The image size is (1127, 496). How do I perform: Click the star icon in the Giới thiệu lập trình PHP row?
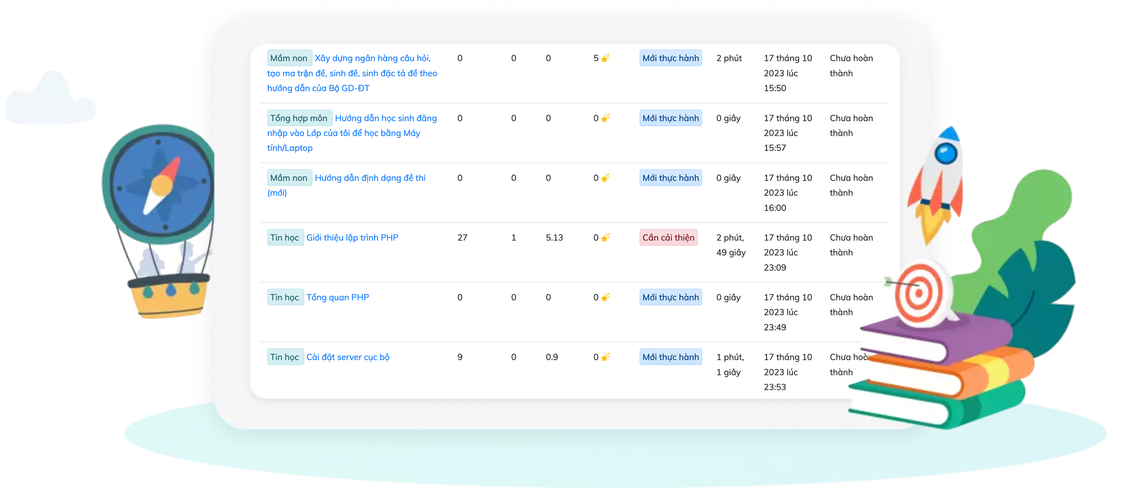click(605, 238)
